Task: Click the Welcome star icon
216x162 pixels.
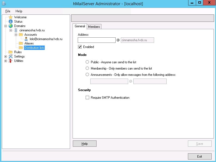Action: [11, 17]
